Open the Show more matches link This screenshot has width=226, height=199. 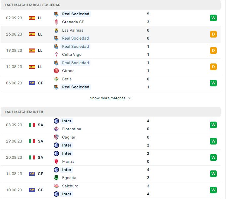[108, 98]
